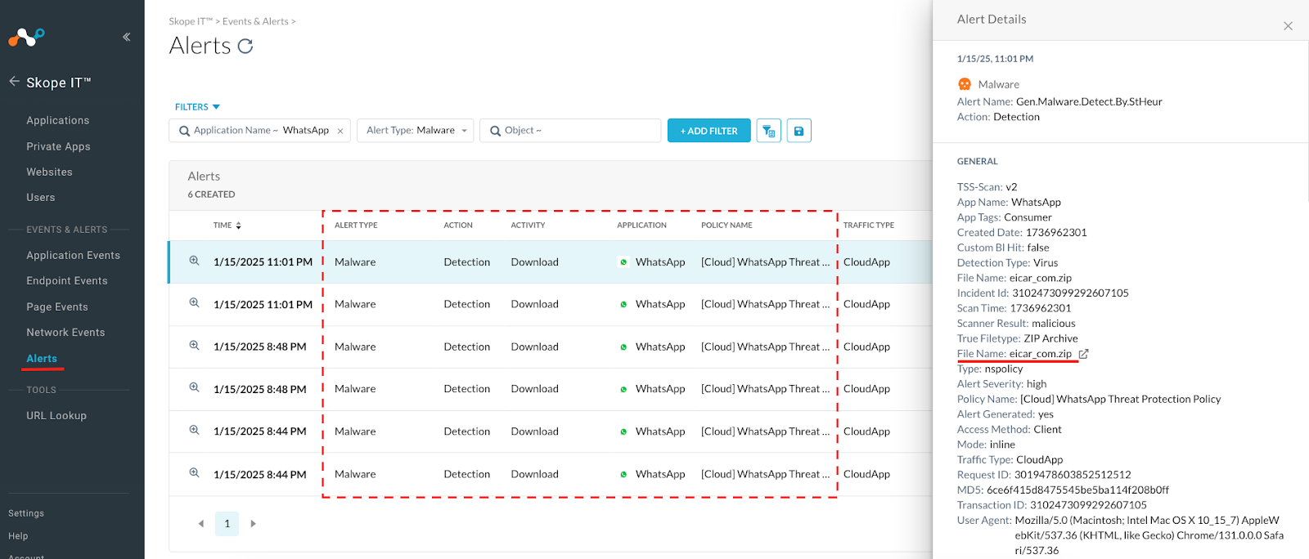Click the POLICY NAME column header

(726, 226)
